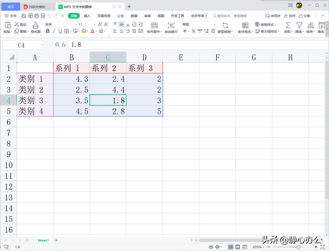Image resolution: width=329 pixels, height=251 pixels.
Task: Open the font name dropdown (宋体)
Action: point(76,24)
